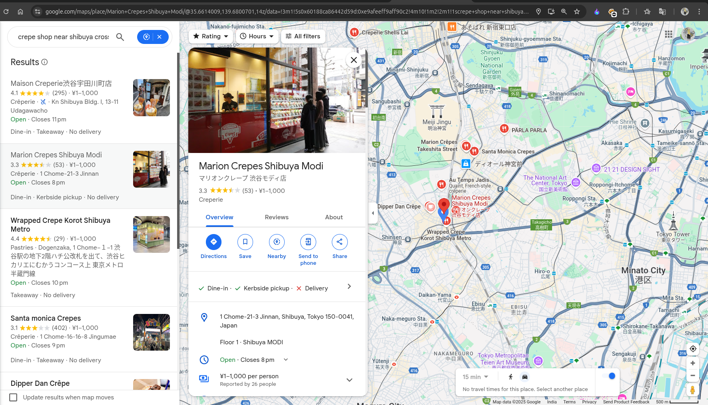Select walking travel mode icon
This screenshot has width=708, height=405.
[x=511, y=377]
